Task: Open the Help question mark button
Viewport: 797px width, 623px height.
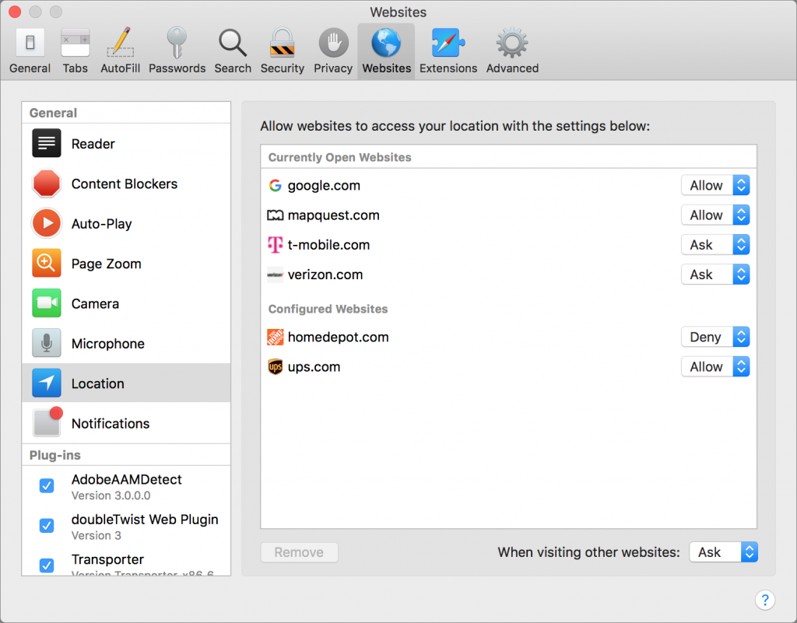Action: 765,600
